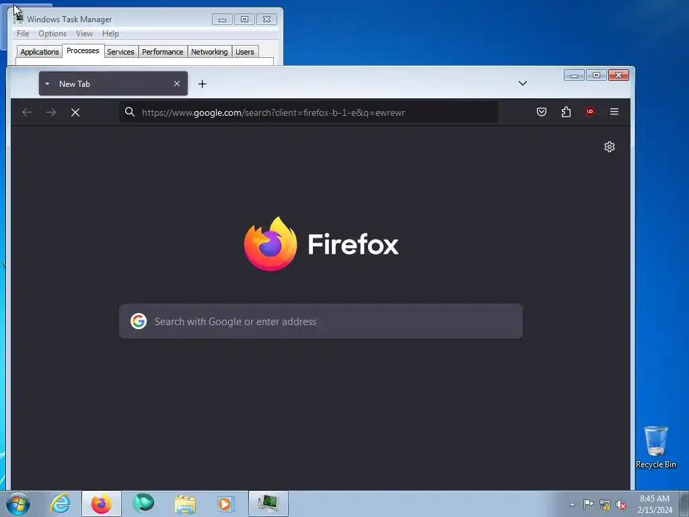Switch to the Services tab in Task Manager
Screen dimensions: 689x517
tap(121, 52)
